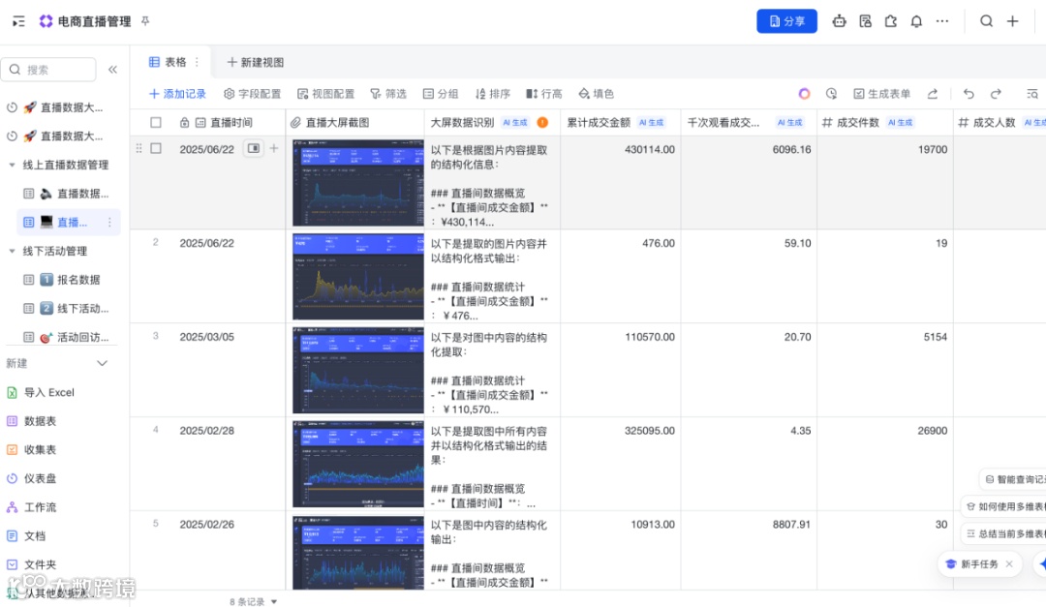The width and height of the screenshot is (1046, 607).
Task: Open the 8 条记录 count dropdown
Action: [x=254, y=601]
